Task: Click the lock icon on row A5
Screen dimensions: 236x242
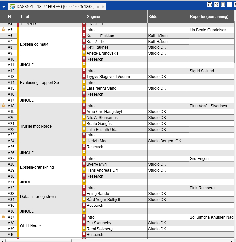Action: [x=3, y=30]
